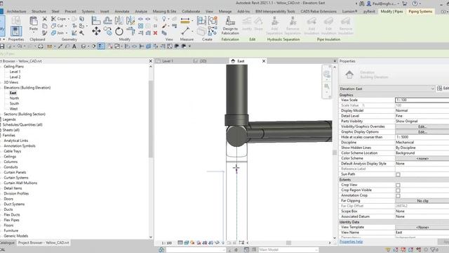449x253 pixels.
Task: Select the Rotate tool in the Modify panel
Action: click(119, 31)
